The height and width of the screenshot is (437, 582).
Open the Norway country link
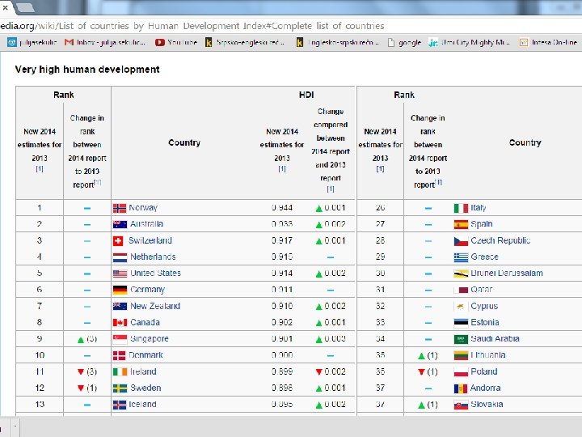[x=143, y=208]
